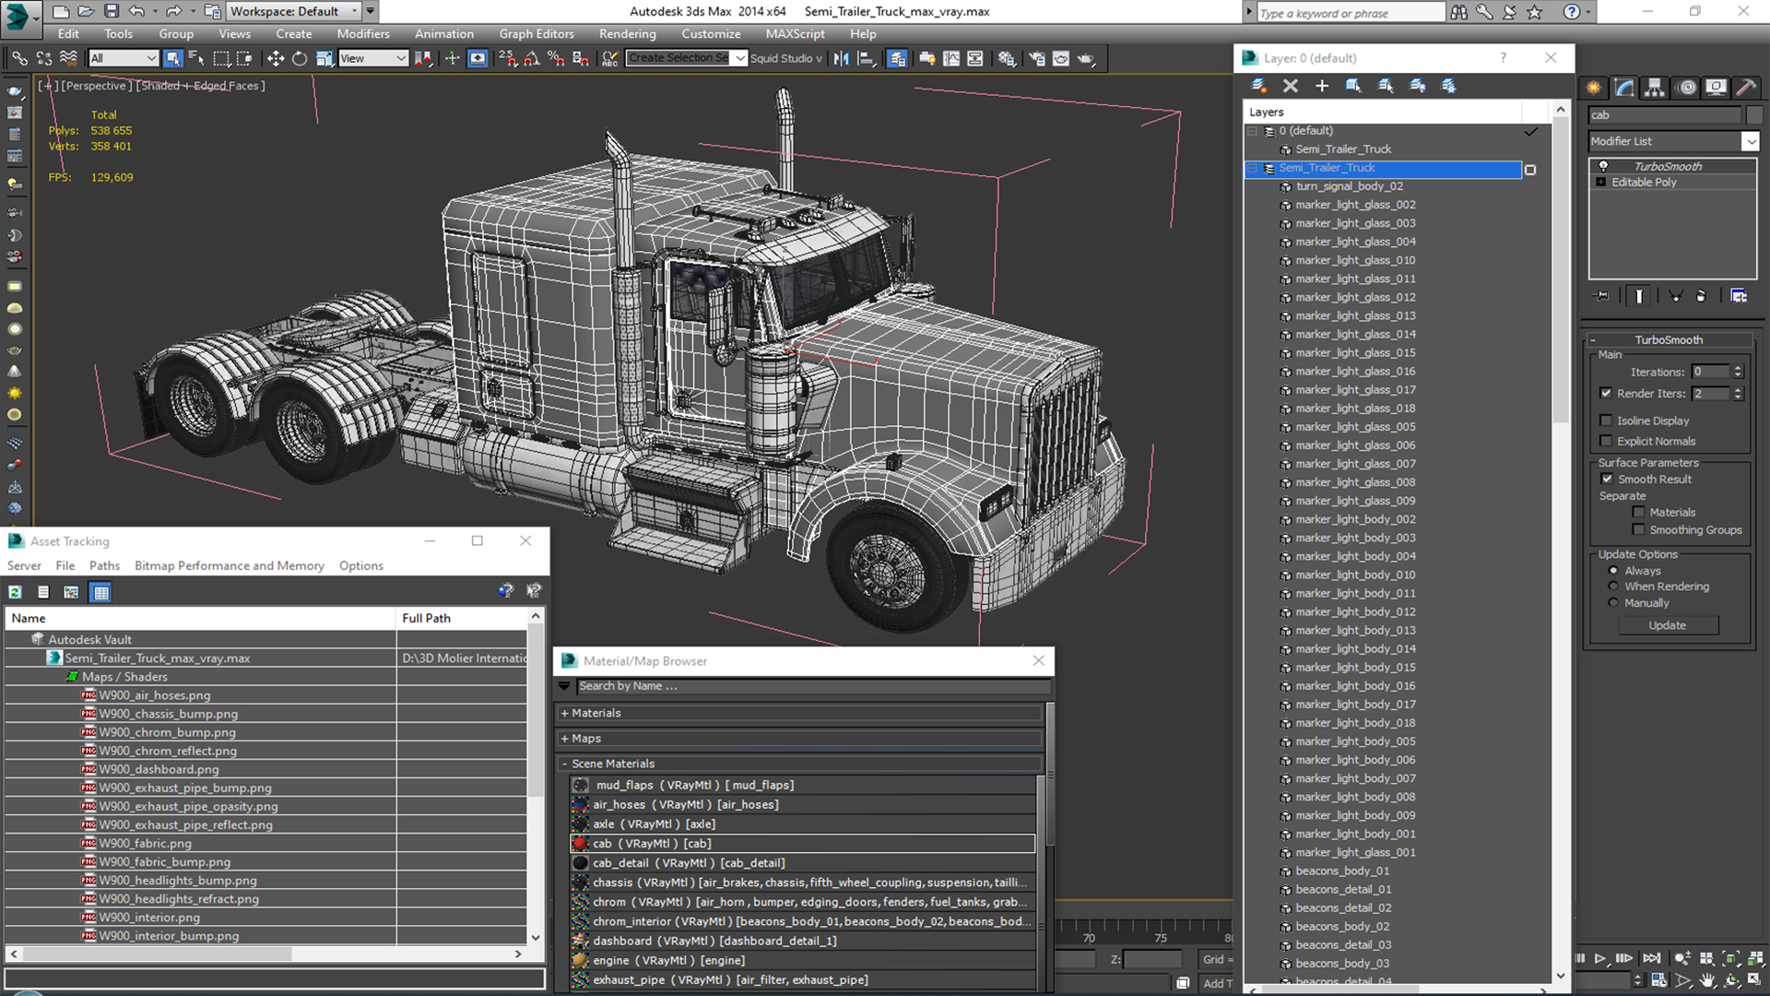Screen dimensions: 1770x996
Task: Click Select Highlighted Objects and Layers icon
Action: tap(1352, 86)
